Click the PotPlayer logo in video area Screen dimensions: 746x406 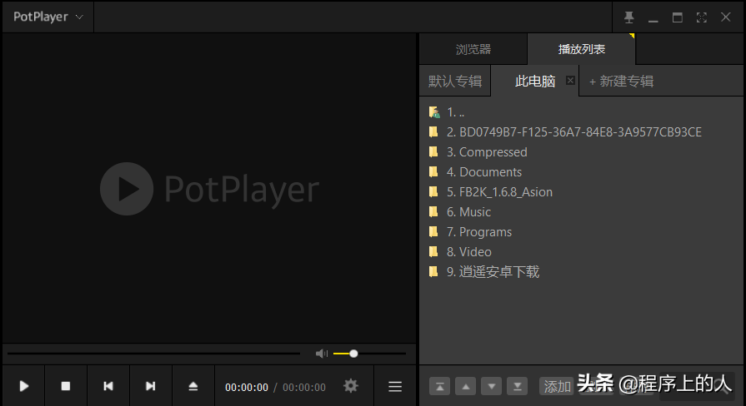(x=209, y=189)
